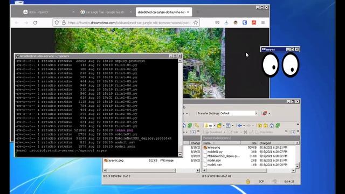Click the yellow tree icon beside local refresh

[197, 126]
